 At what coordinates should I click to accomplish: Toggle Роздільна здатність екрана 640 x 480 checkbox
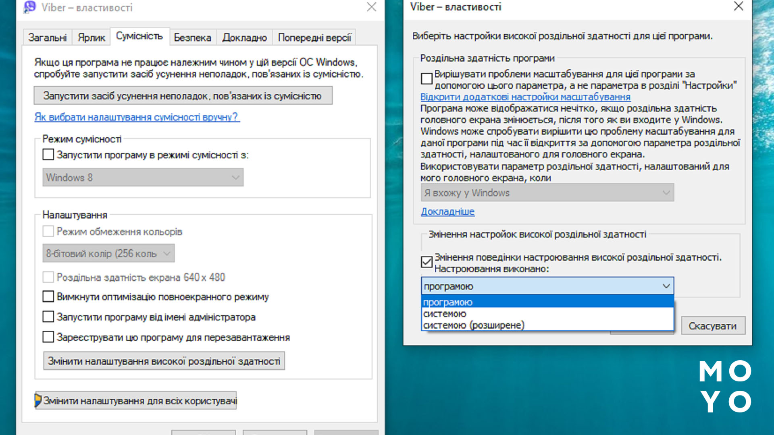click(48, 277)
